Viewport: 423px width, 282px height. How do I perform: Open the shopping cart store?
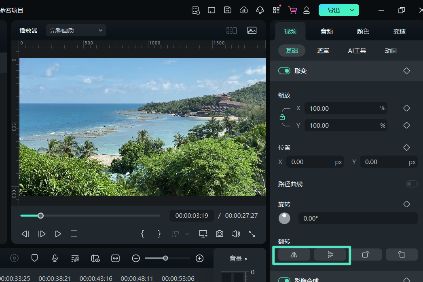[292, 10]
